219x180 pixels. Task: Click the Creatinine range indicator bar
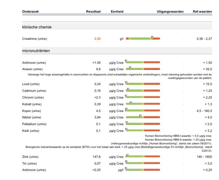143,38
